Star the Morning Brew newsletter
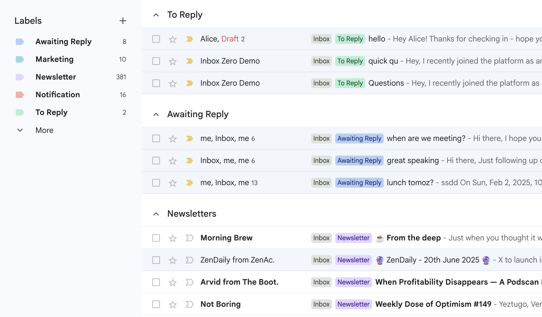542x317 pixels. pyautogui.click(x=172, y=238)
